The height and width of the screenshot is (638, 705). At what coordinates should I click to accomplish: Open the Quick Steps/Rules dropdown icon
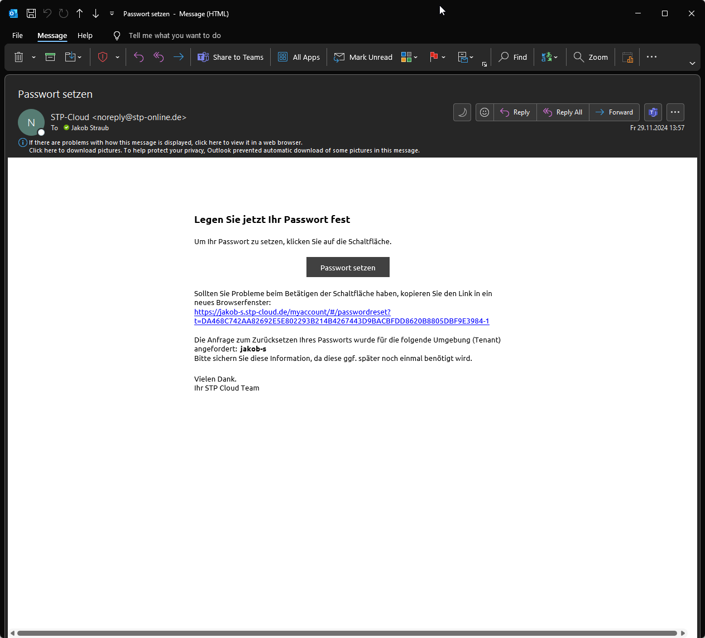(466, 57)
